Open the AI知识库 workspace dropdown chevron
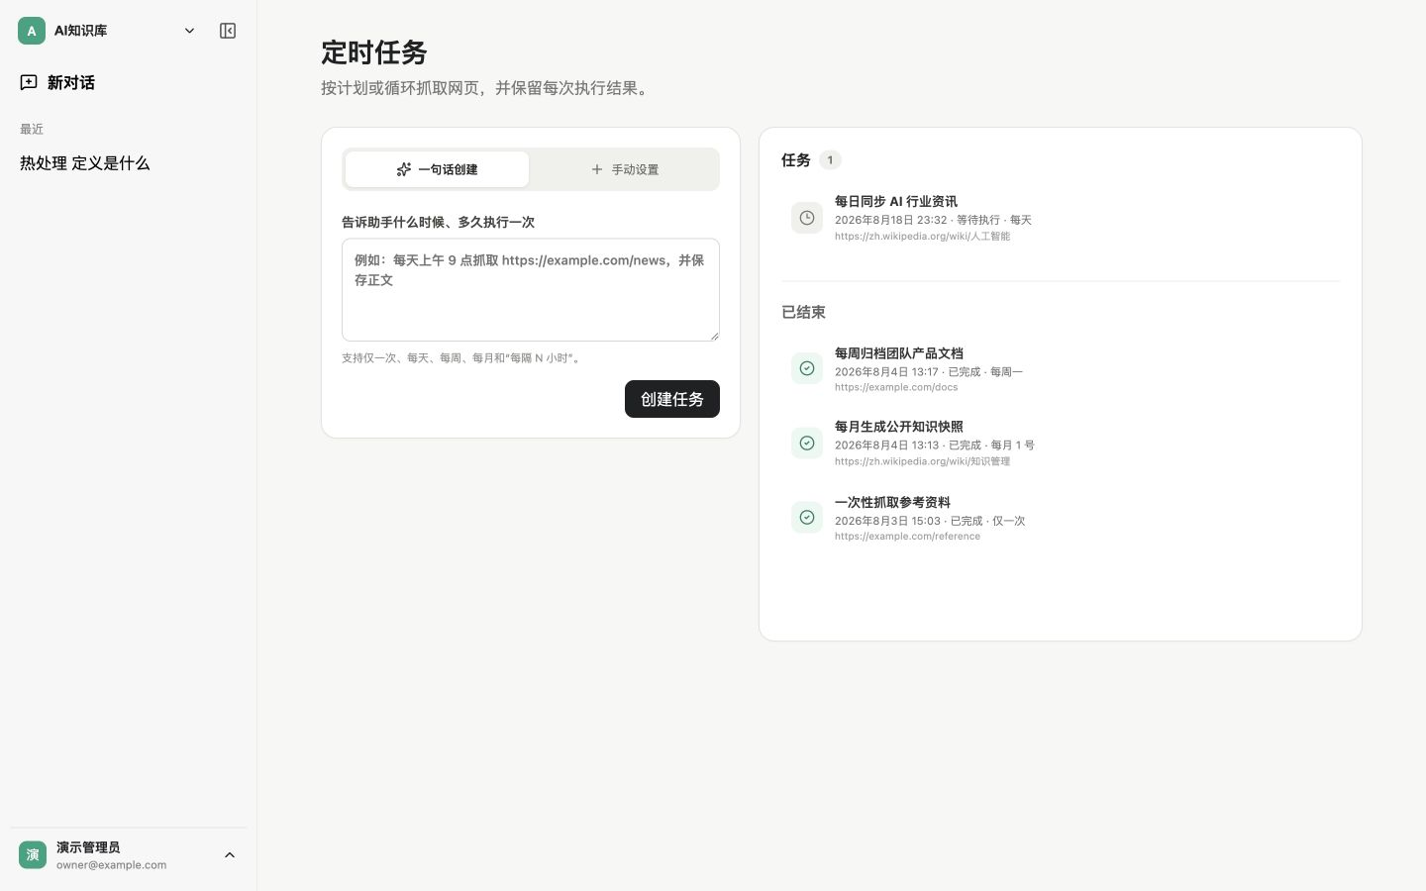This screenshot has width=1426, height=891. click(189, 31)
